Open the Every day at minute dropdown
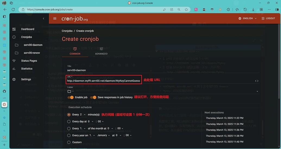The height and width of the screenshot is (149, 281). [101, 121]
